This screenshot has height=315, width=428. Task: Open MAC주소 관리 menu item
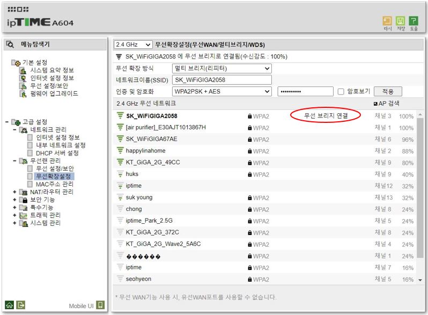(x=55, y=185)
